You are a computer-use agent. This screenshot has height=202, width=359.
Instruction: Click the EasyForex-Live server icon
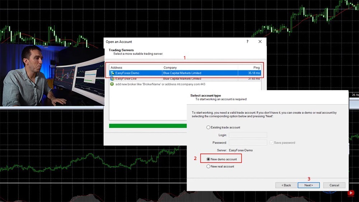click(x=112, y=79)
